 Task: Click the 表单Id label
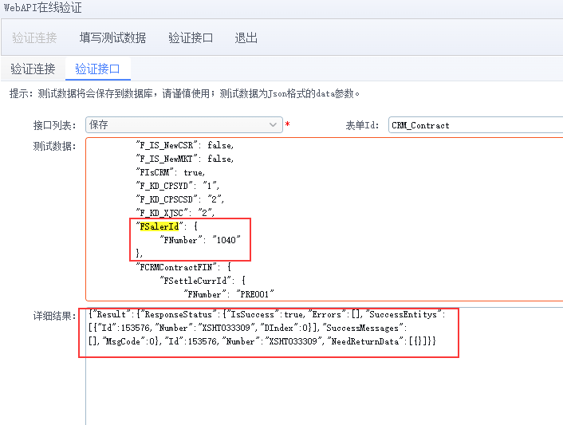pyautogui.click(x=362, y=125)
